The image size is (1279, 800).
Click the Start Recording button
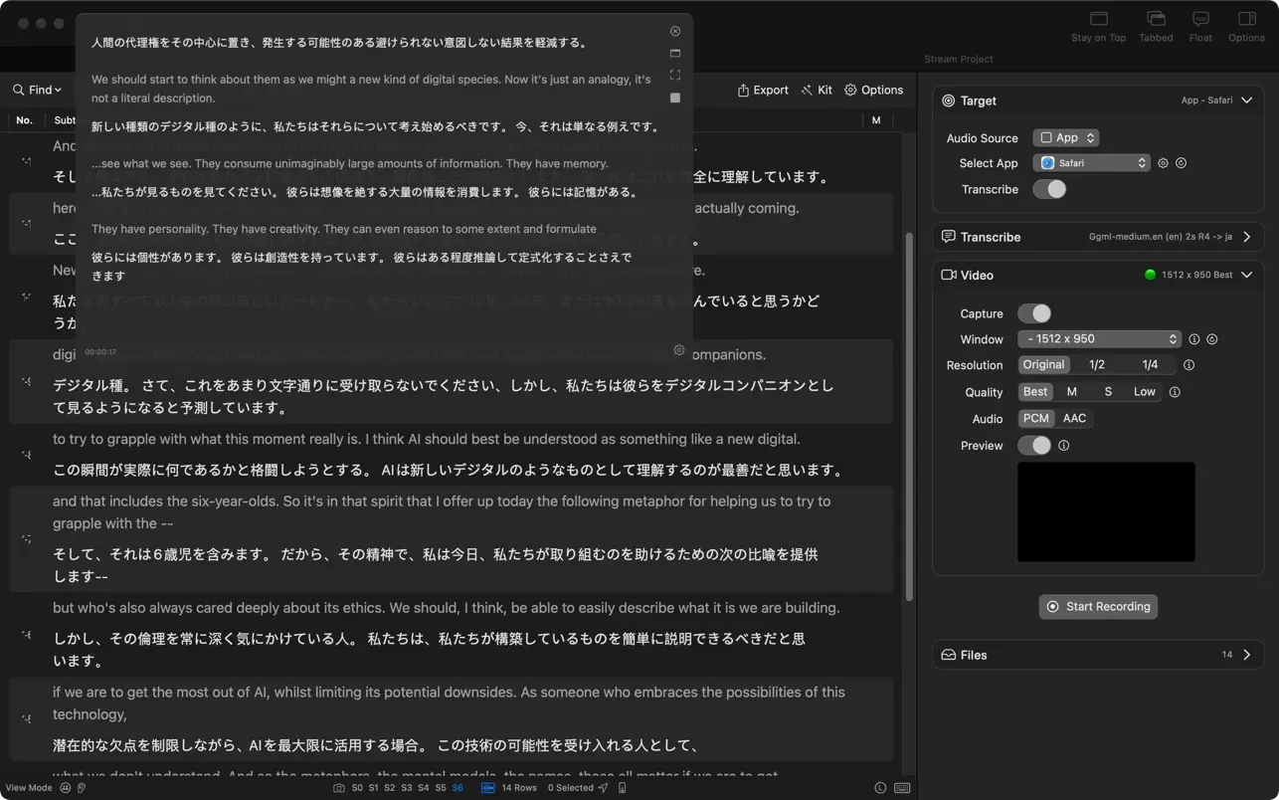[x=1098, y=607]
